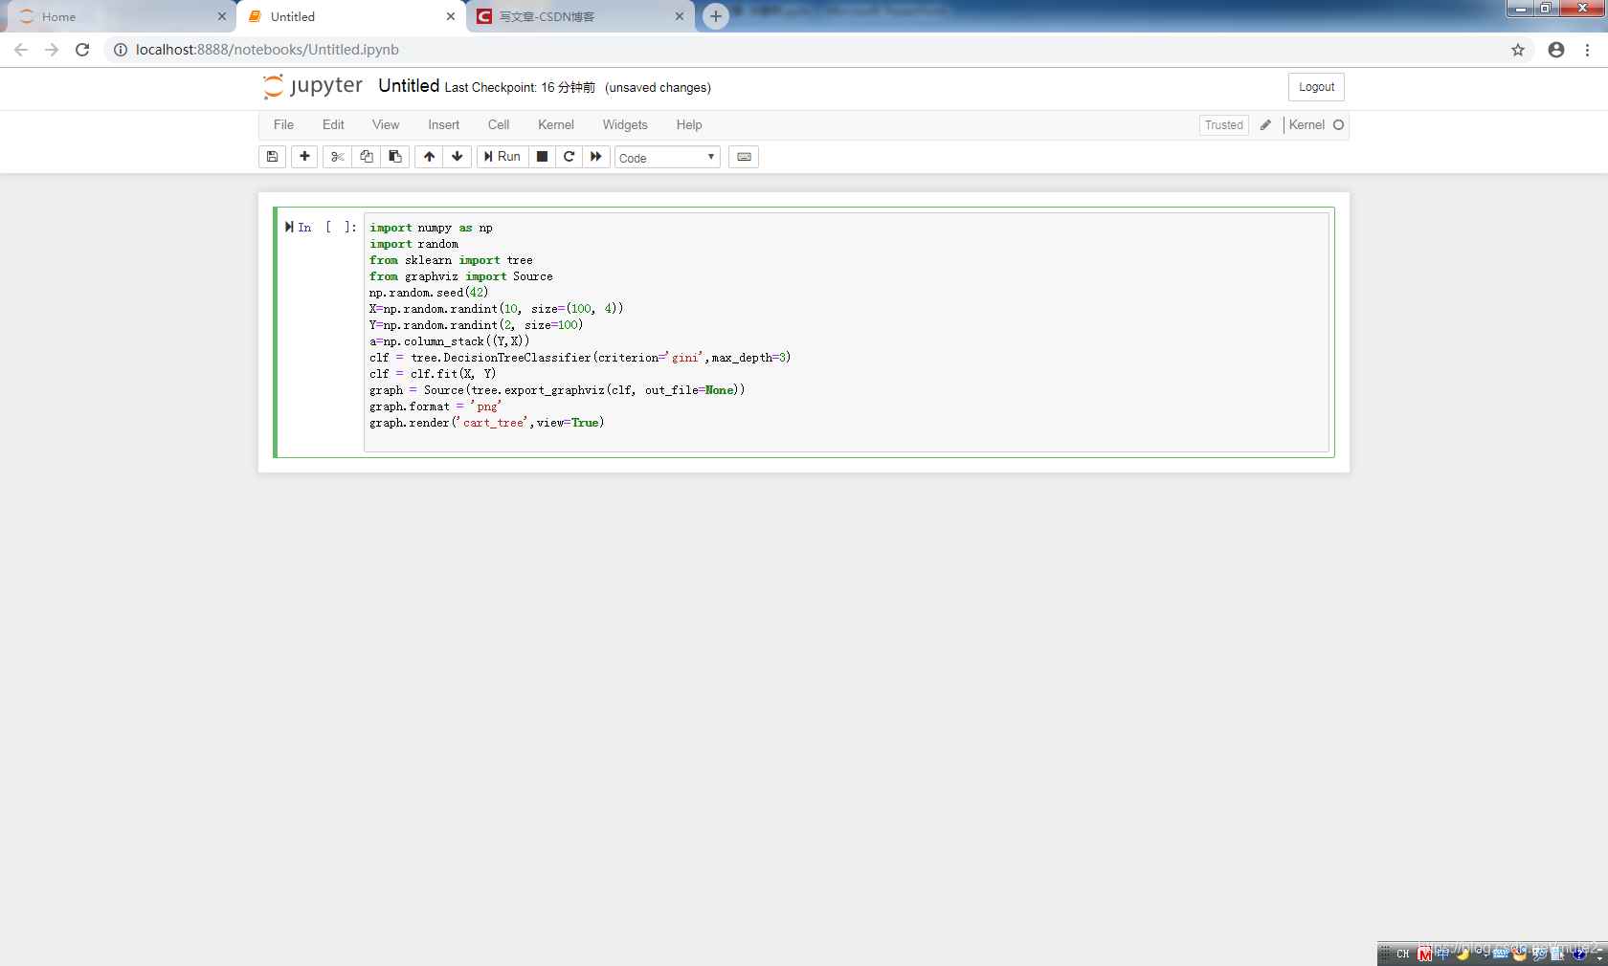This screenshot has height=966, width=1608.
Task: Click the Jupyter logo
Action: click(313, 86)
